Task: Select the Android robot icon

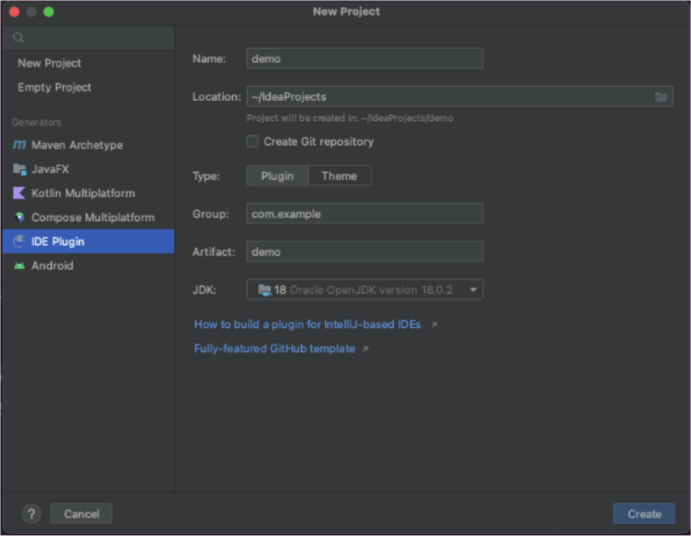Action: click(19, 265)
